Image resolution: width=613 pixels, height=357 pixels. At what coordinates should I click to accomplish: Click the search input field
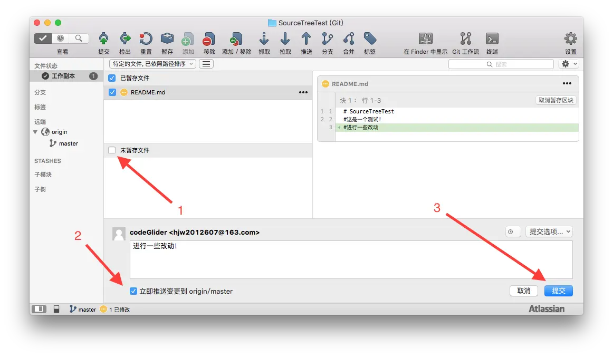tap(501, 64)
